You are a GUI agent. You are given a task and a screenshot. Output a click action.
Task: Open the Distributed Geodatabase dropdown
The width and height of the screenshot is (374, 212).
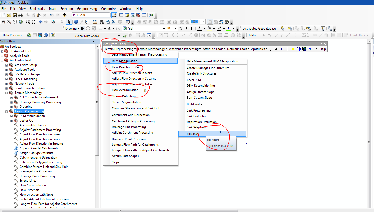coord(260,29)
